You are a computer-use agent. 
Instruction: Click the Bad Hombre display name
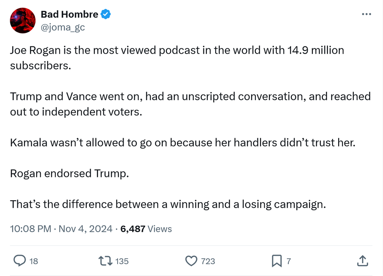tap(69, 15)
